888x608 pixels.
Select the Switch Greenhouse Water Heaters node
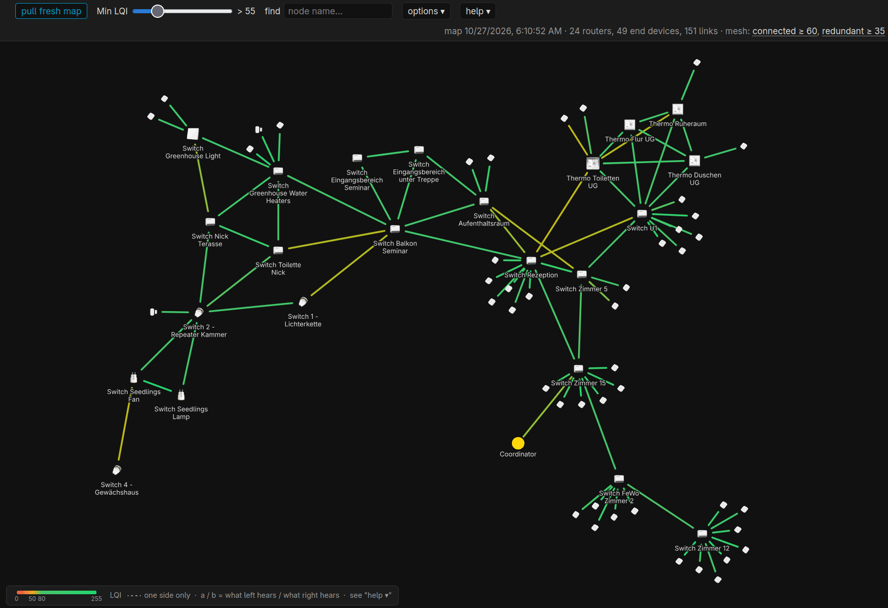click(278, 171)
